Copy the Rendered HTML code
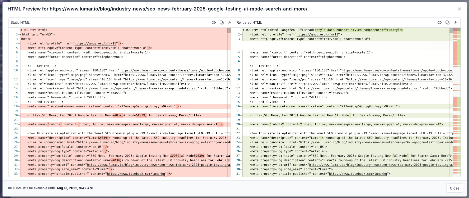Image resolution: width=469 pixels, height=198 pixels. click(x=447, y=22)
